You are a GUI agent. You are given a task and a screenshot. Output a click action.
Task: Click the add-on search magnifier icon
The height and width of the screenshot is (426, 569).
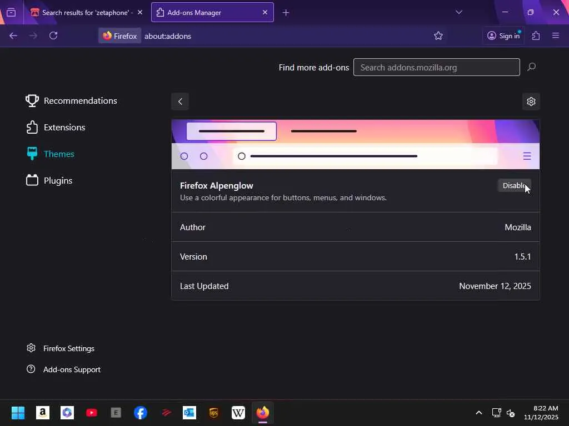[x=532, y=67]
